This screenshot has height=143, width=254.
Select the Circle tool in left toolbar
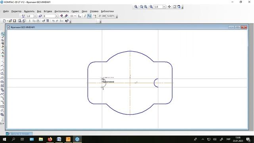coord(2,73)
